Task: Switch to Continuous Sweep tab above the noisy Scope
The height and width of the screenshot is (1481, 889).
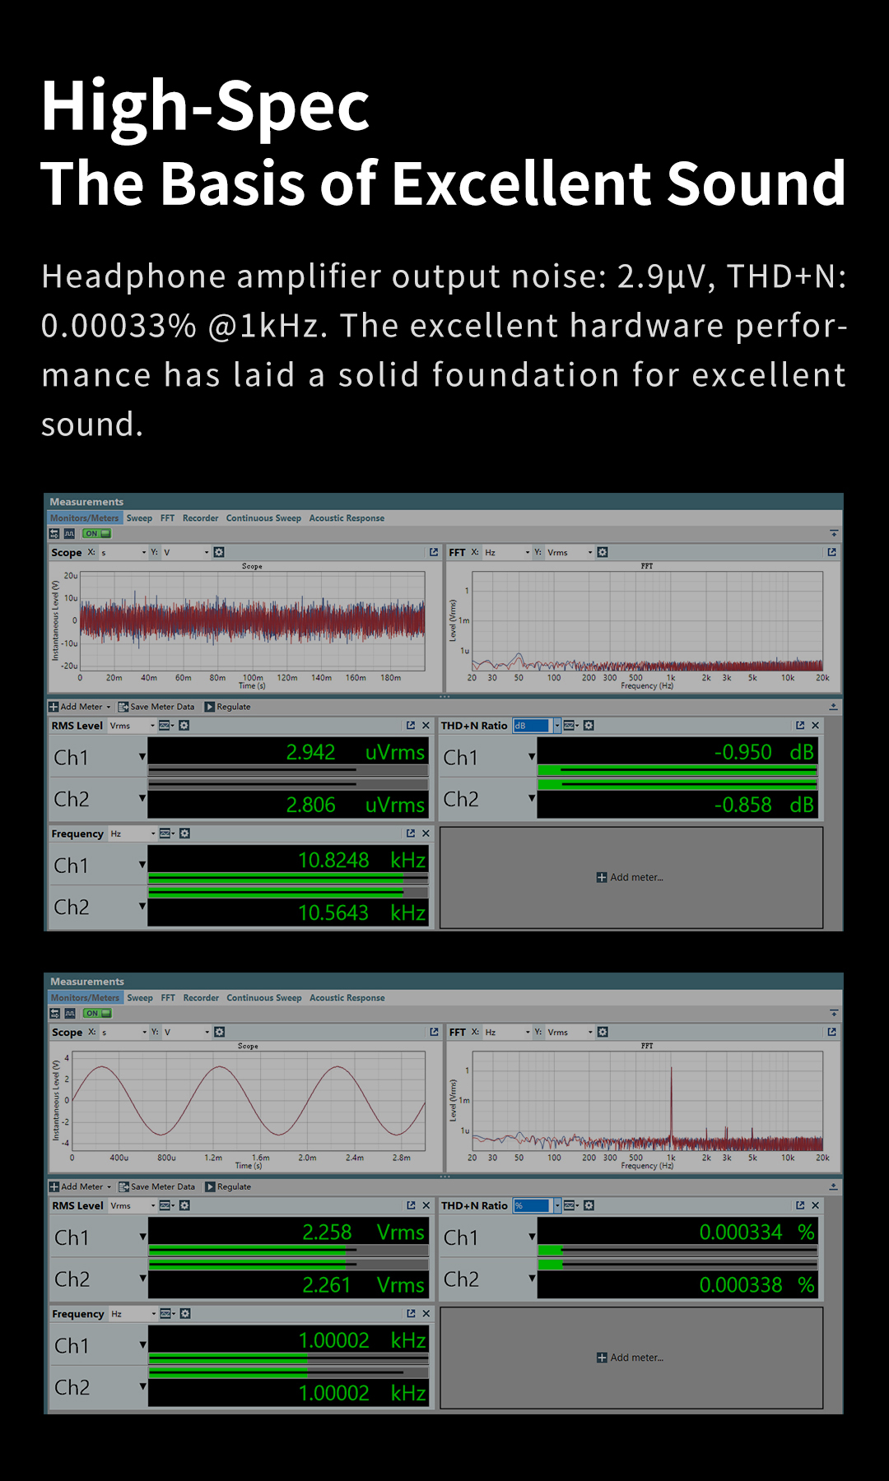Action: [x=263, y=518]
